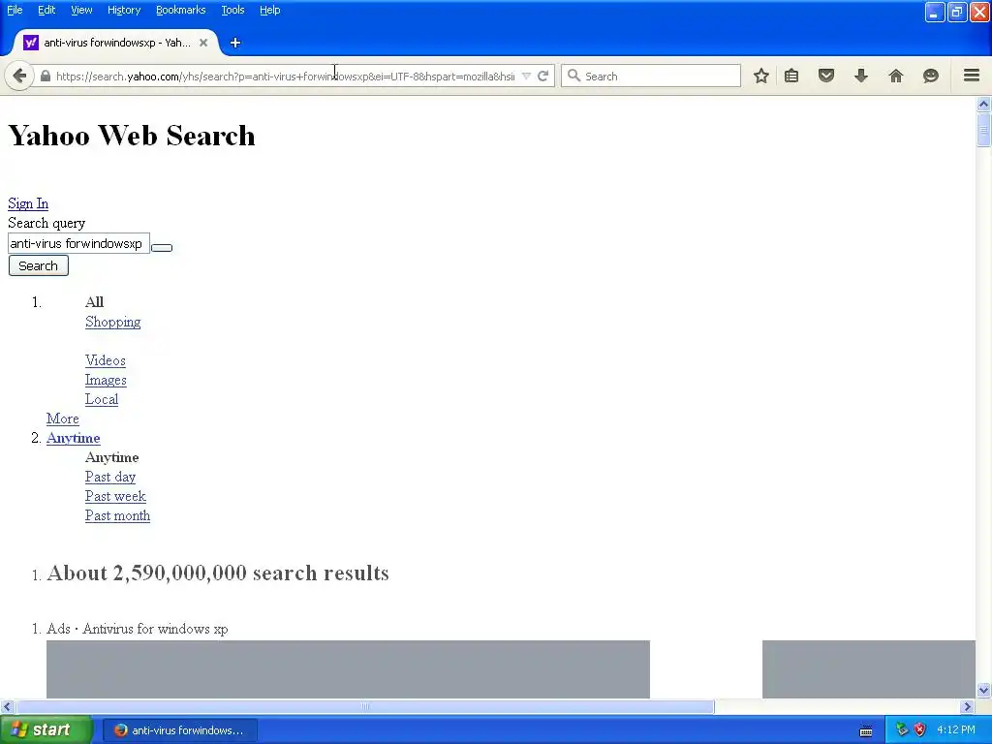The height and width of the screenshot is (744, 992).
Task: Save page to Pocket icon
Action: tap(826, 76)
